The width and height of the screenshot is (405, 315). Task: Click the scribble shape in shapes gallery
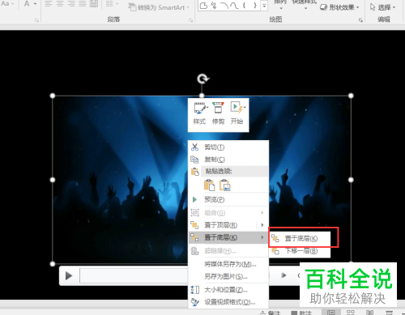(214, 6)
